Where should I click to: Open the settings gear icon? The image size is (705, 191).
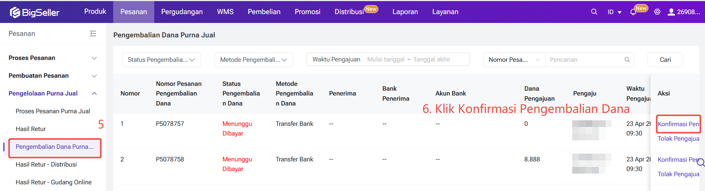tap(657, 12)
